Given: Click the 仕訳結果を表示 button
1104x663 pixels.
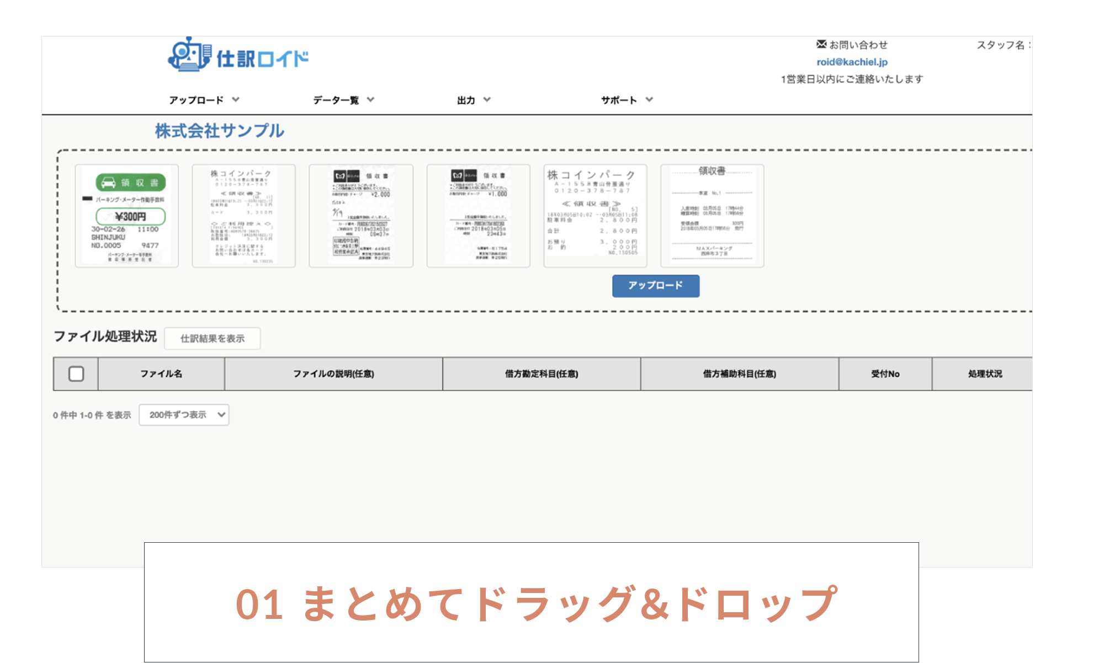Looking at the screenshot, I should pos(213,338).
